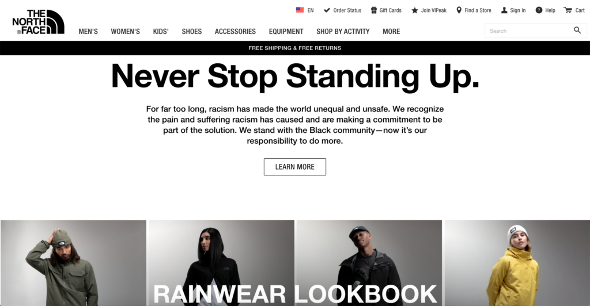The width and height of the screenshot is (590, 306).
Task: Open Gift Cards present icon
Action: click(x=373, y=10)
